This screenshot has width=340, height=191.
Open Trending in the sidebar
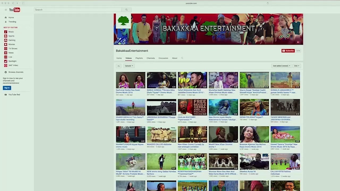[12, 22]
